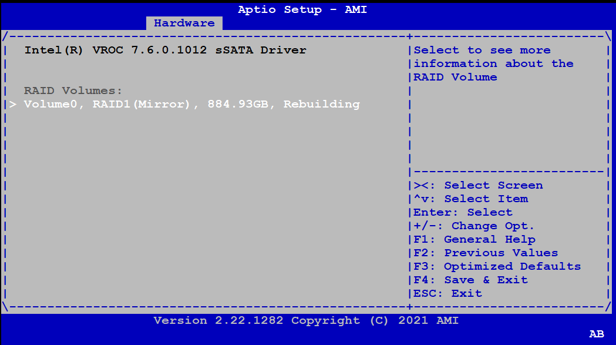
Task: Click the Aptio Setup - AMI title
Action: click(302, 9)
